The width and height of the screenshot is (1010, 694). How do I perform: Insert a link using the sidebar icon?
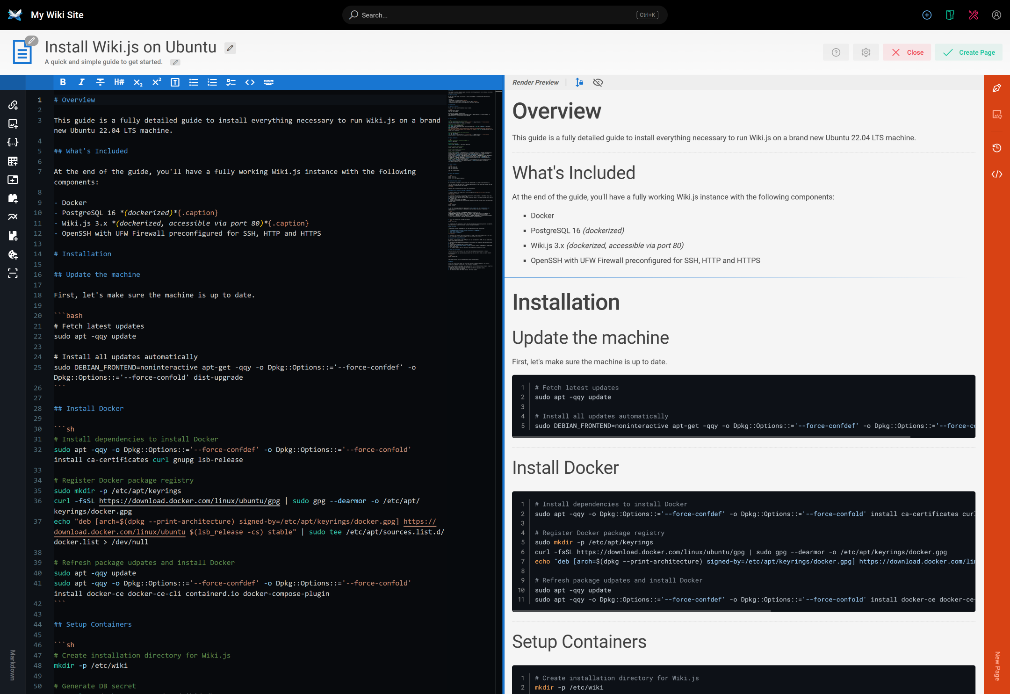(x=13, y=105)
